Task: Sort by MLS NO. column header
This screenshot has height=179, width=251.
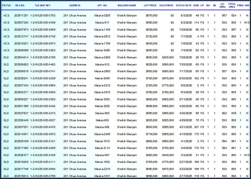Action: [x=20, y=5]
